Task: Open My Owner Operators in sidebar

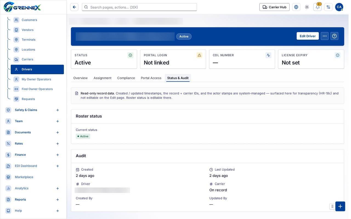Action: click(x=37, y=79)
